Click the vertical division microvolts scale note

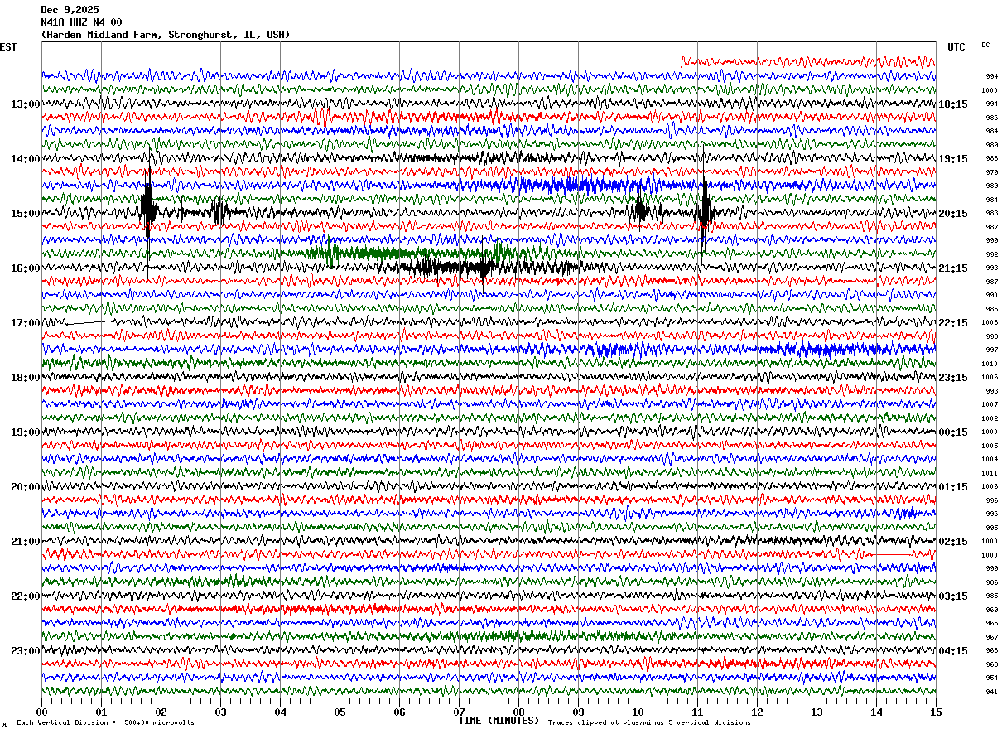(105, 722)
